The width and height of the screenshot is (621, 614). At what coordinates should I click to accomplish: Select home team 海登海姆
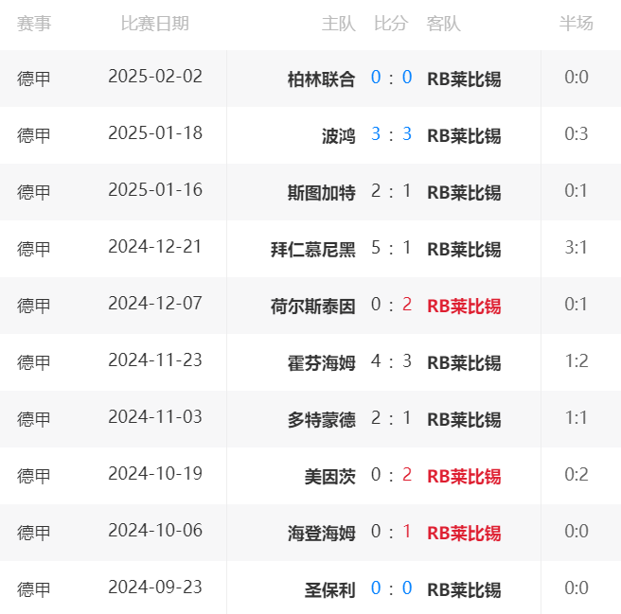tap(321, 533)
